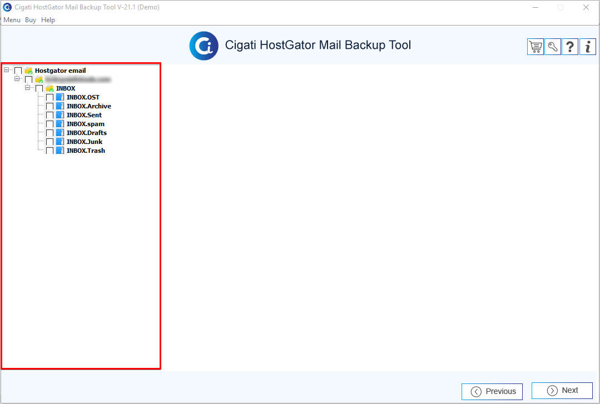
Task: Click the Cigati logo in header
Action: (204, 46)
